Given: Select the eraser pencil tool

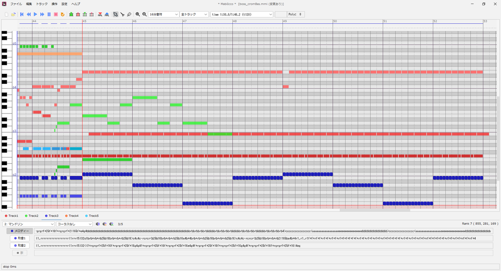Looking at the screenshot, I should tap(129, 14).
